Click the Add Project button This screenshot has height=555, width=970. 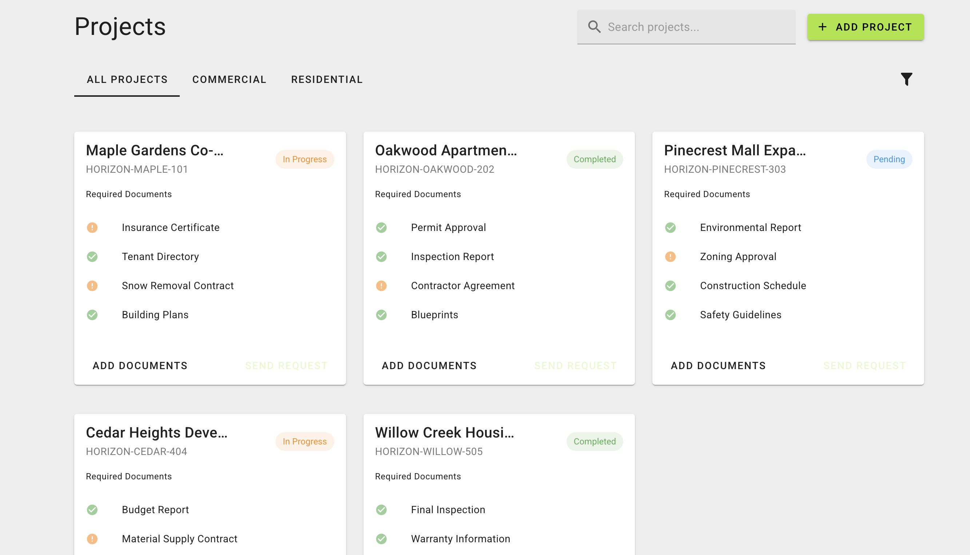866,27
